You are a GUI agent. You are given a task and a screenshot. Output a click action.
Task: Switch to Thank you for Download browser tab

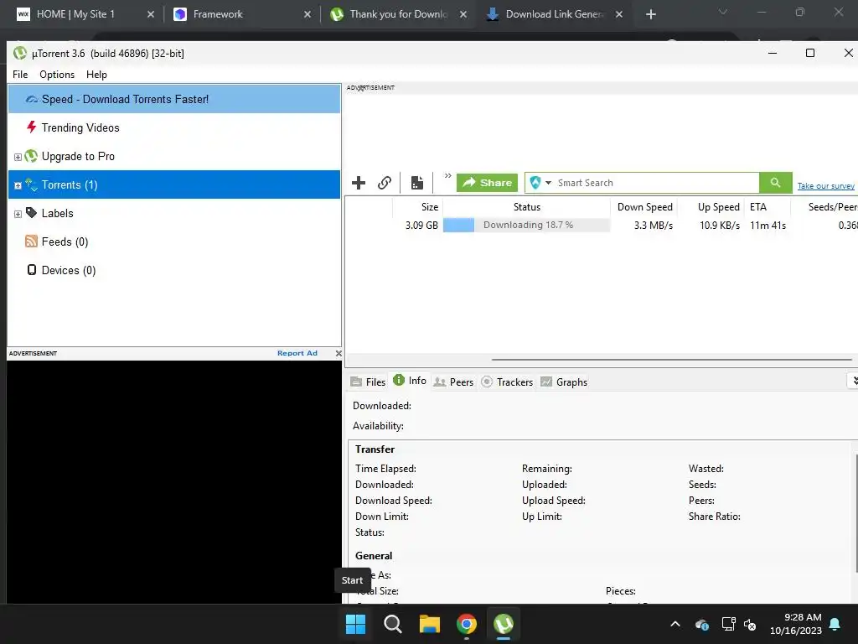tap(398, 14)
